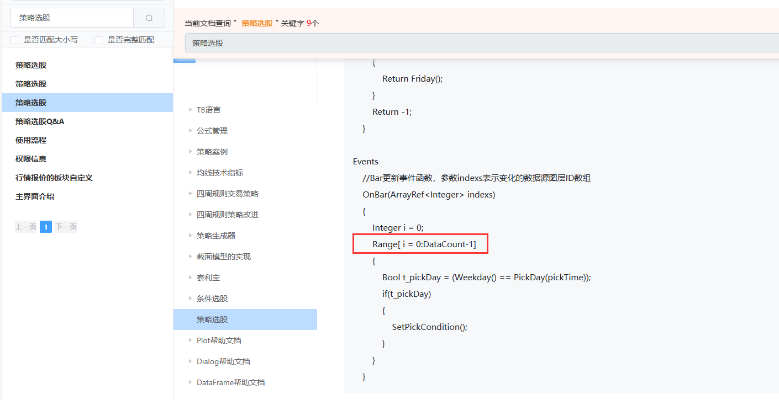Enable the 是否匹配大小写 checkbox
The width and height of the screenshot is (779, 400).
(15, 40)
